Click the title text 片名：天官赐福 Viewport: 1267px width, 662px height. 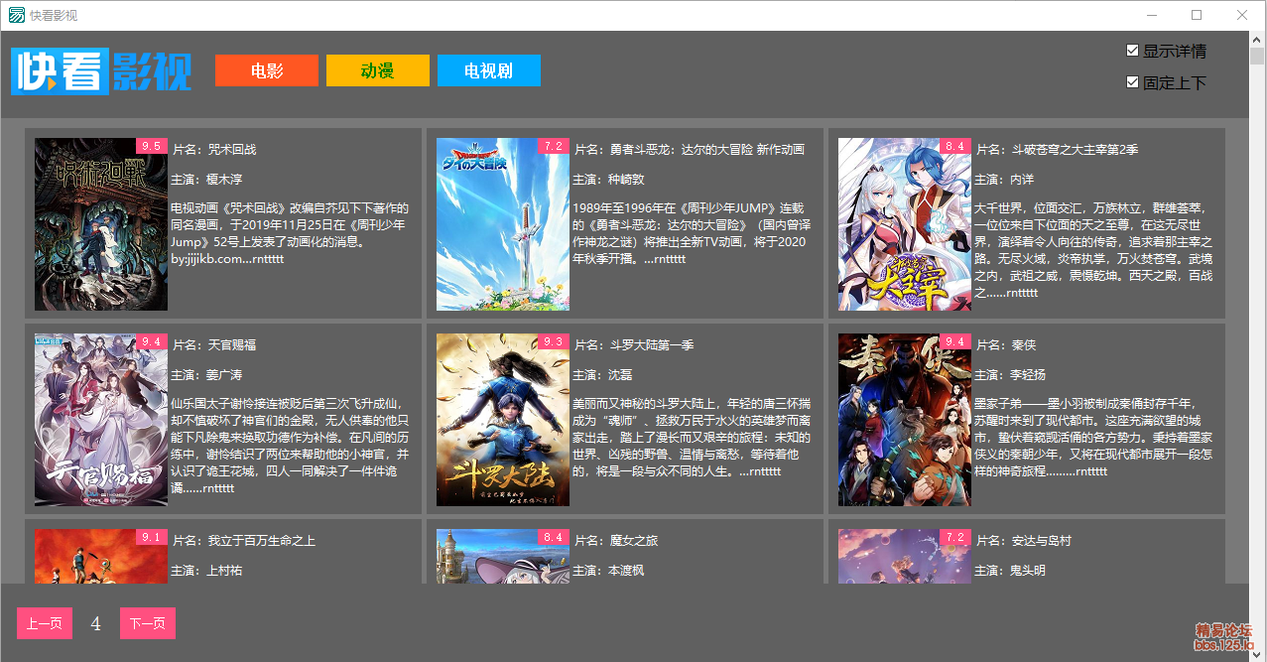tap(214, 345)
